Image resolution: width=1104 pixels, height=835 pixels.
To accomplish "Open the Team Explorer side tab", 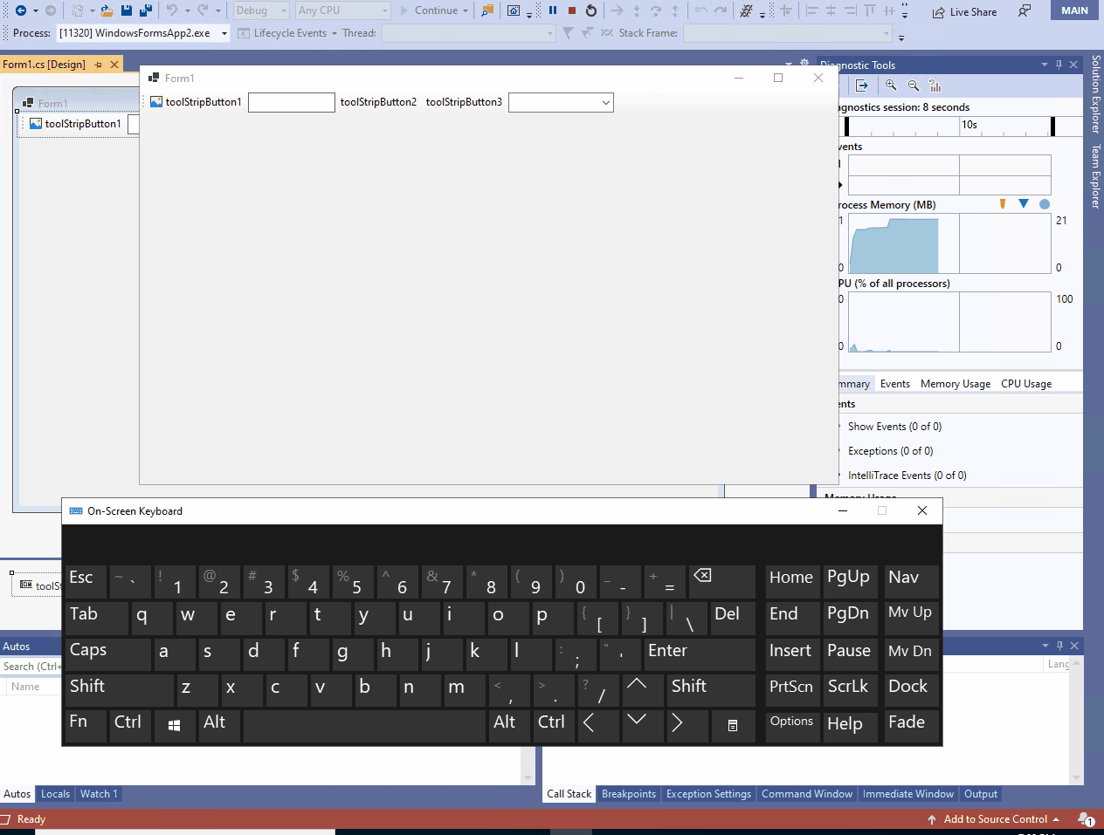I will coord(1095,176).
